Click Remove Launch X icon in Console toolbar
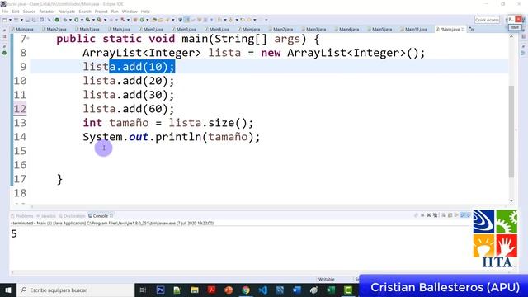This screenshot has width=528, height=297. tap(429, 215)
